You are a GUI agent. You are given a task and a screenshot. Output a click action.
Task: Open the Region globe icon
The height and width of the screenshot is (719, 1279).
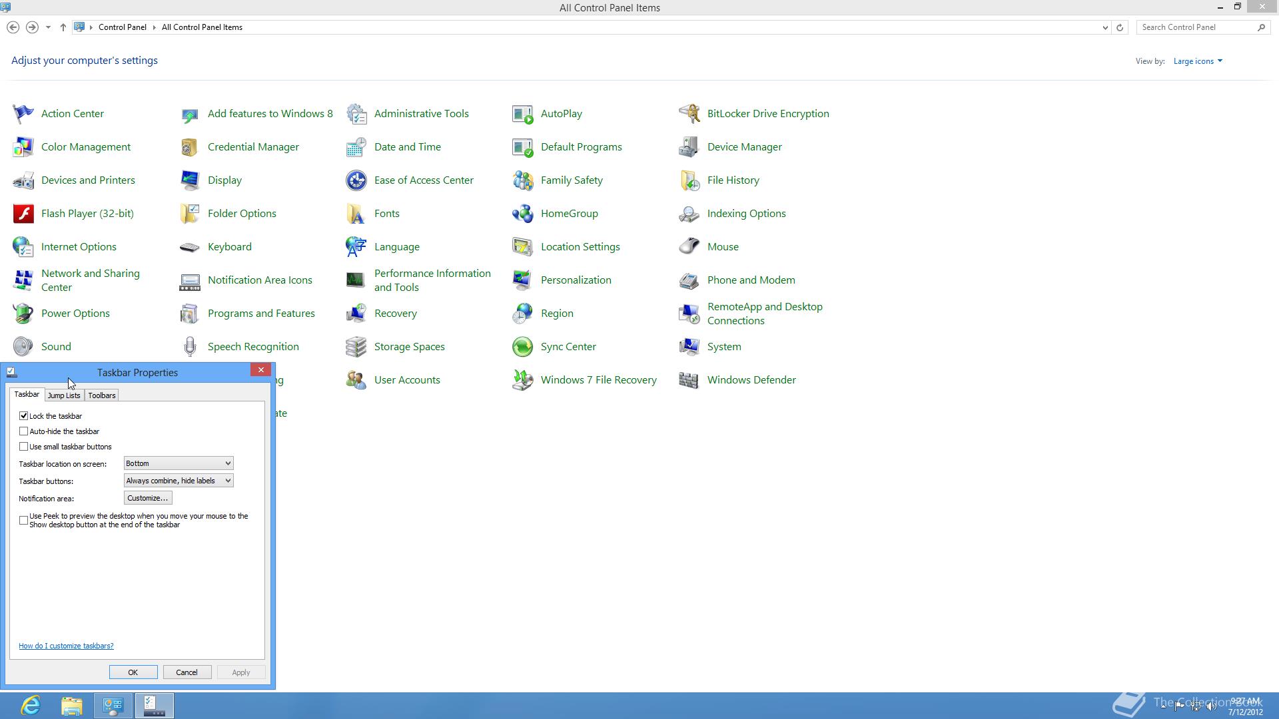[x=523, y=314]
